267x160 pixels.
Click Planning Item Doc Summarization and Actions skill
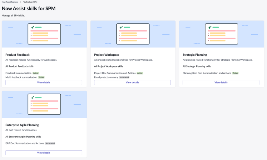207,73
